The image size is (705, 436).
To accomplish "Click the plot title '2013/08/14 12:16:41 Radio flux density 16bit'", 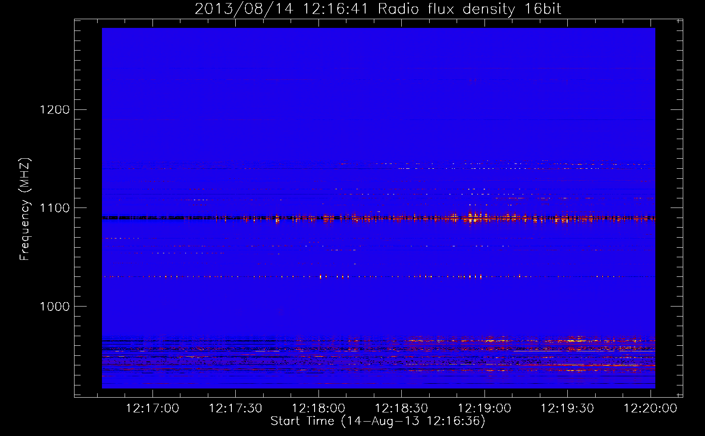I will [378, 9].
